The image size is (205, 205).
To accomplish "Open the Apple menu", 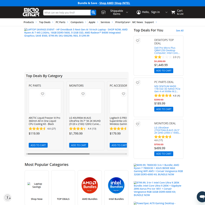I will (92, 22).
